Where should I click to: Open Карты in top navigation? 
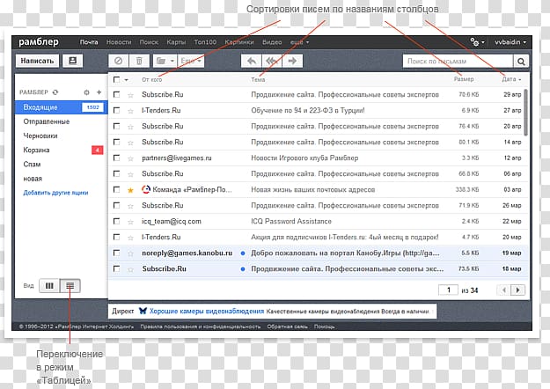coord(176,42)
